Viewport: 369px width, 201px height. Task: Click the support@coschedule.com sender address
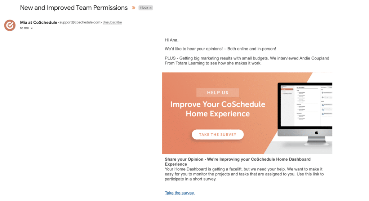coord(80,22)
